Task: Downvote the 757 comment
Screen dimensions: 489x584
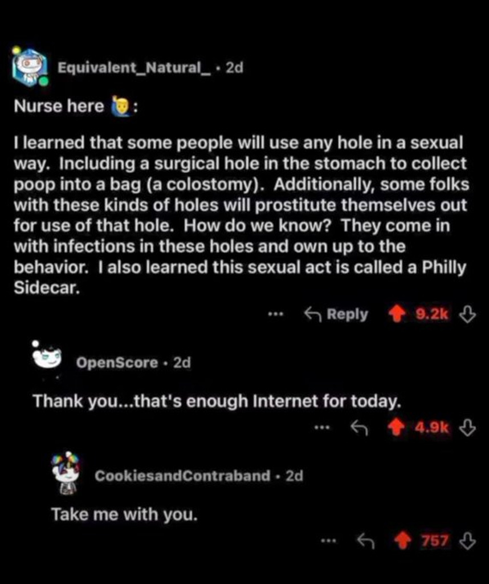Action: (467, 541)
